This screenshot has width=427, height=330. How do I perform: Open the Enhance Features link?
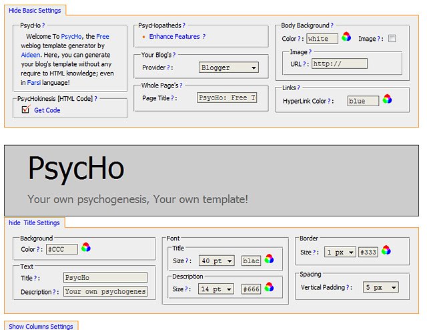click(x=175, y=36)
